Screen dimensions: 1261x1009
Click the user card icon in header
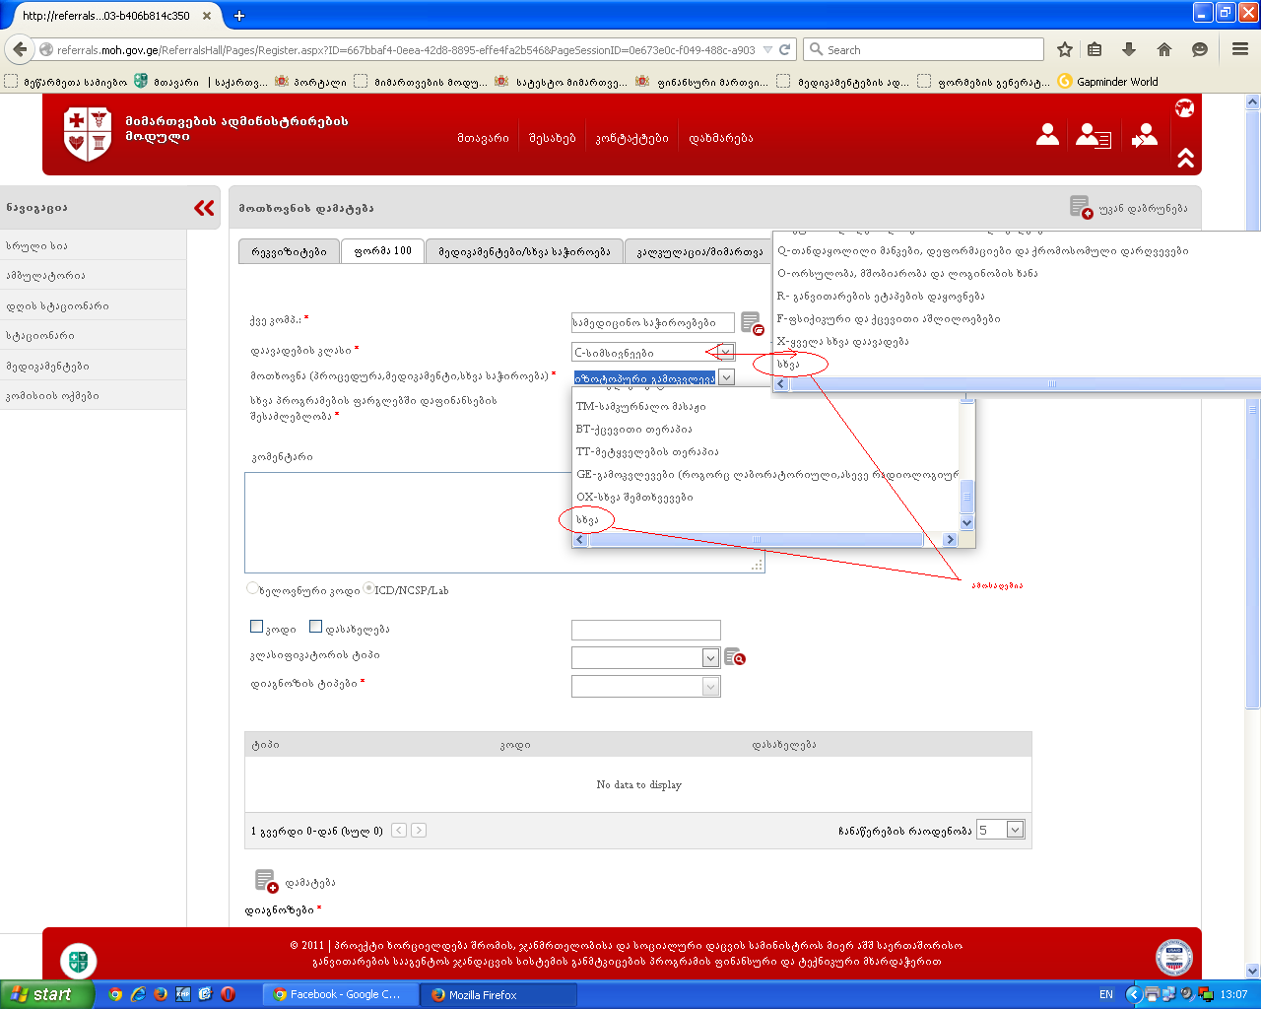1093,136
